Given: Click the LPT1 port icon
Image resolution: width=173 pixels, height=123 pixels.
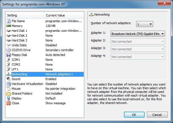Looking at the screenshot, I should [x=9, y=69].
